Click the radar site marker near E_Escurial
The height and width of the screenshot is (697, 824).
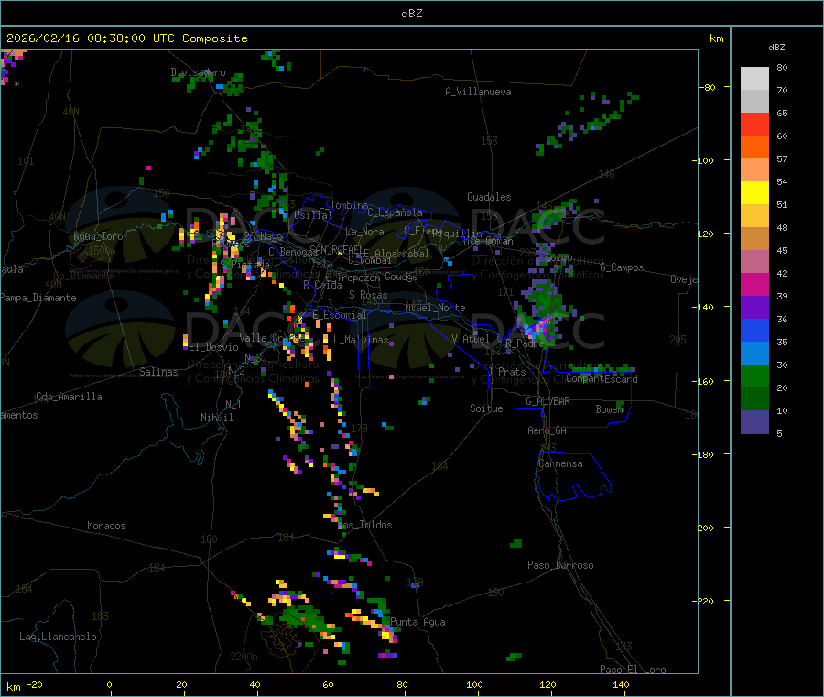(x=298, y=319)
